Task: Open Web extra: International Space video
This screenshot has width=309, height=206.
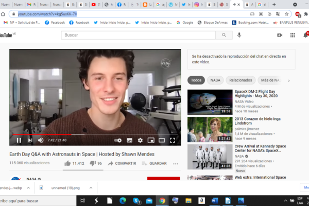Action: pyautogui.click(x=260, y=177)
